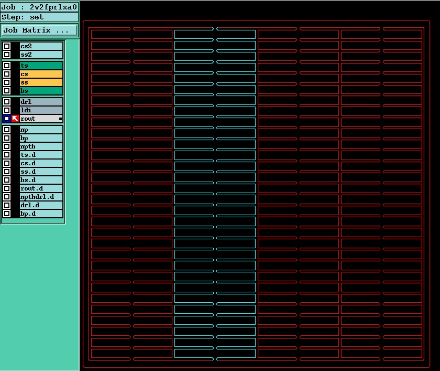The width and height of the screenshot is (440, 371).
Task: Enable the rout.d layer checkbox
Action: coord(7,188)
